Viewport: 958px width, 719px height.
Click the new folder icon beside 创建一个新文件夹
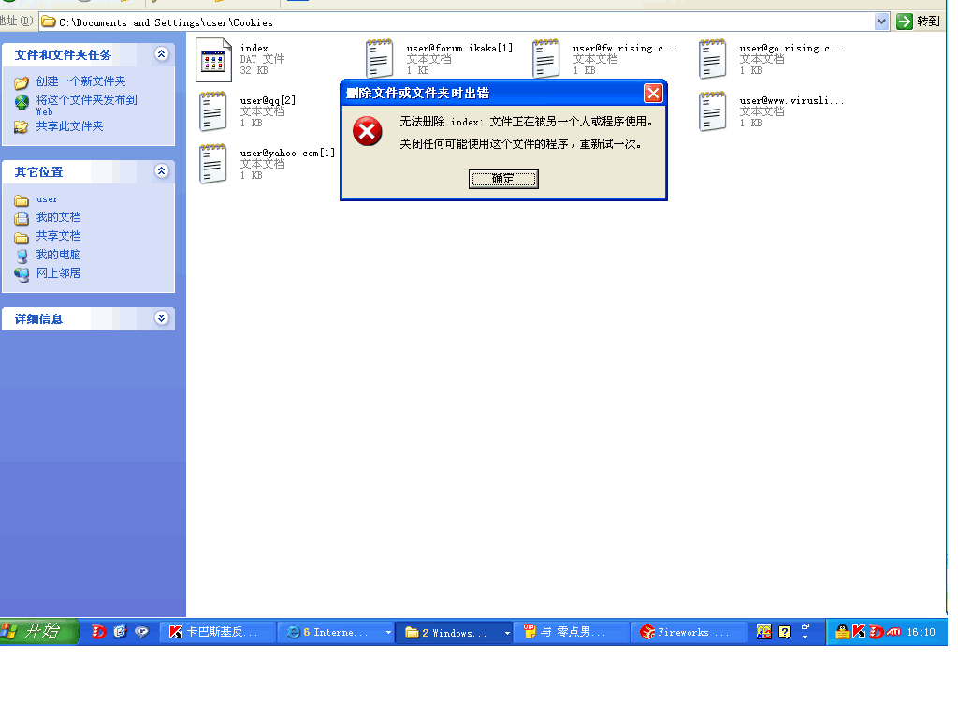pos(22,82)
